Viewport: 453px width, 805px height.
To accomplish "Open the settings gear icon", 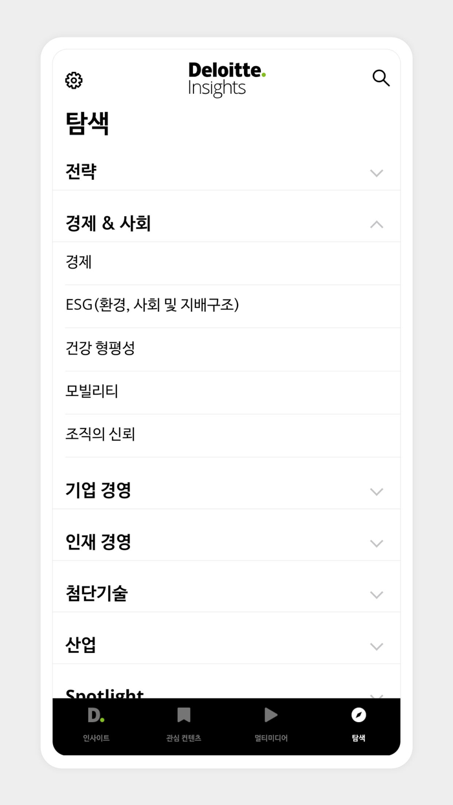I will 74,80.
